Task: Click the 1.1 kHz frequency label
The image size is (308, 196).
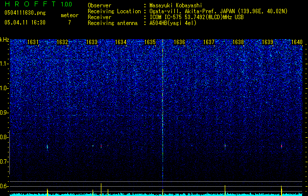Action: point(4,64)
